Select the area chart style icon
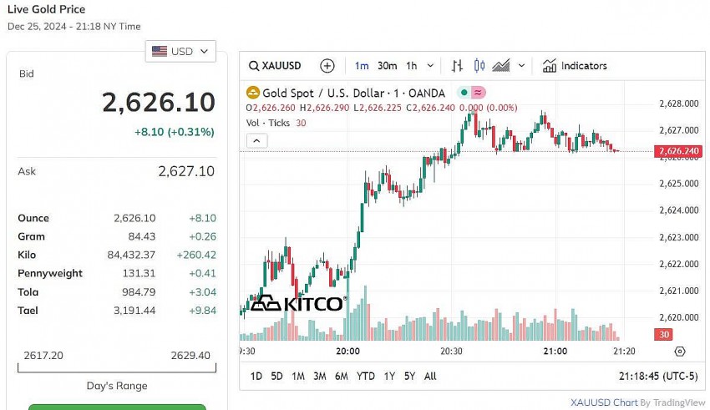Viewport: 710px width, 410px height. [501, 66]
